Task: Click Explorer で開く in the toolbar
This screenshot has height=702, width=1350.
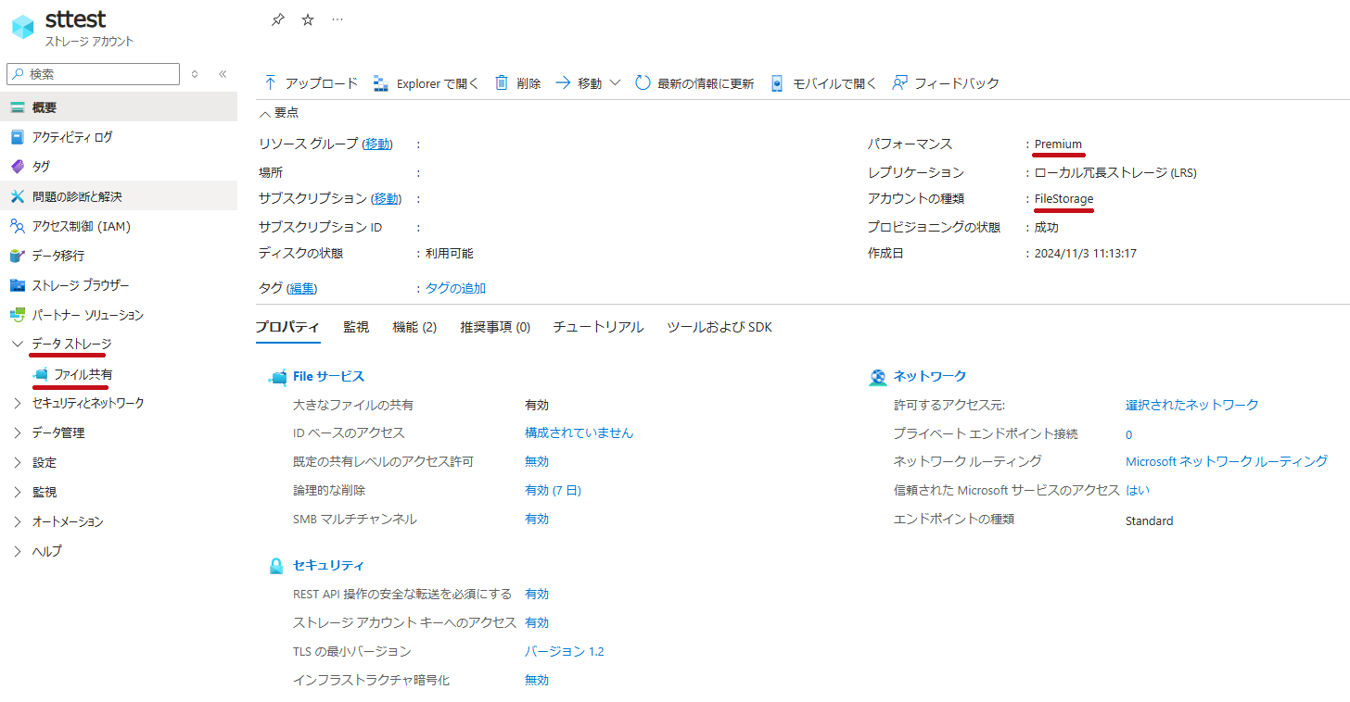Action: click(427, 83)
